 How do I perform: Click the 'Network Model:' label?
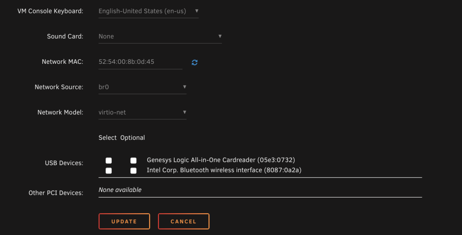pyautogui.click(x=61, y=112)
